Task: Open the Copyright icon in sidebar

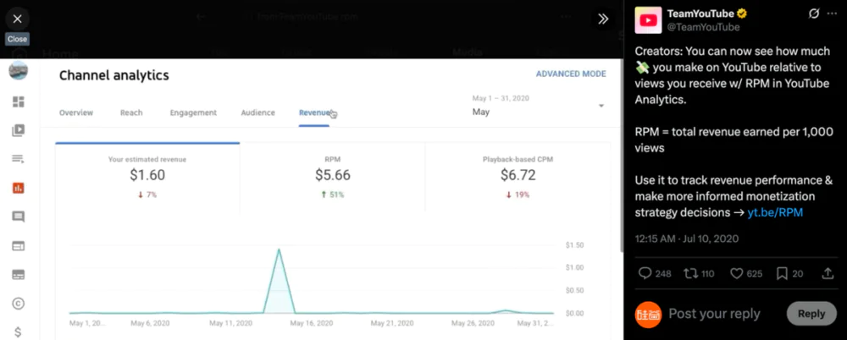Action: click(x=18, y=304)
